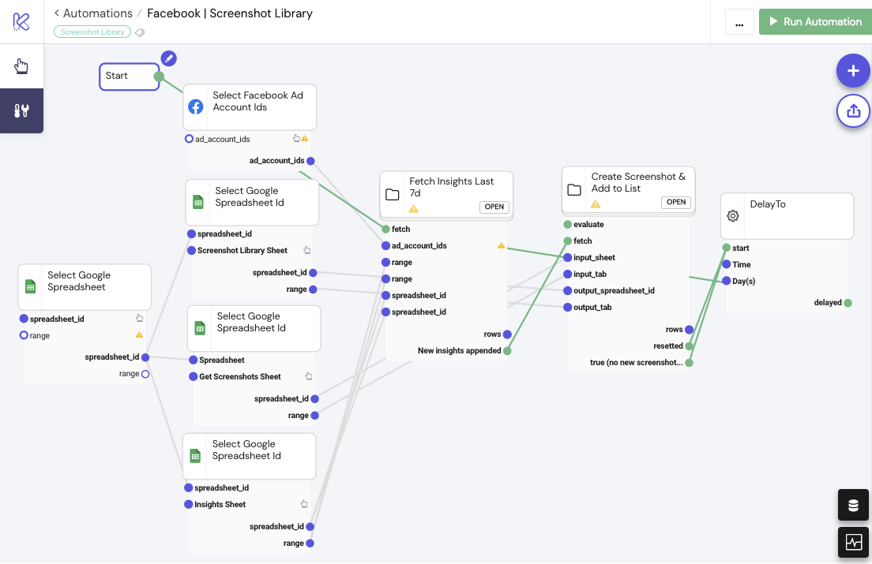
Task: Select the tools mode icon in the left sidebar
Action: (x=21, y=110)
